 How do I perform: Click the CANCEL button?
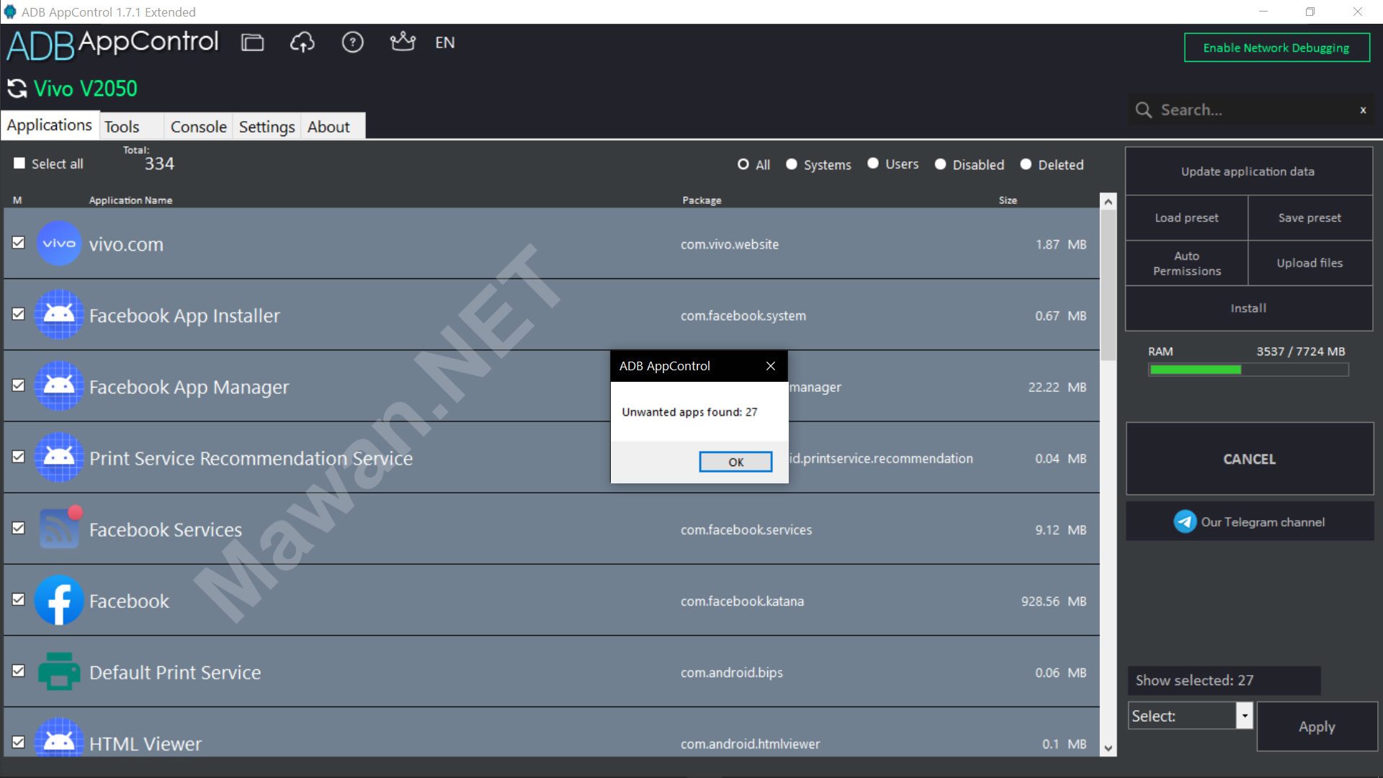(1250, 459)
